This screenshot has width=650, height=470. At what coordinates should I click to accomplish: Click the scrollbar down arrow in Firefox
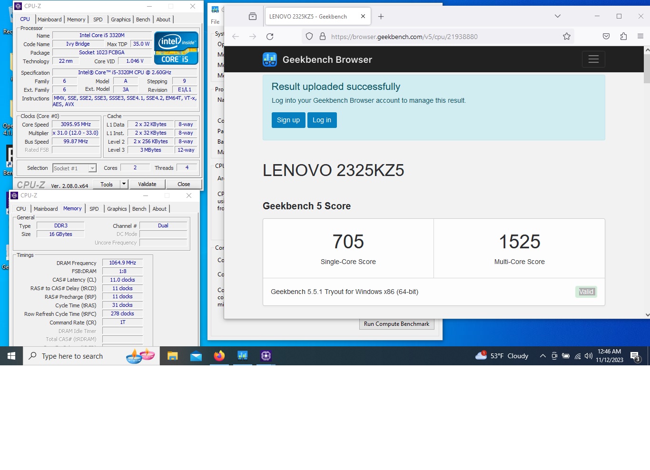[647, 314]
